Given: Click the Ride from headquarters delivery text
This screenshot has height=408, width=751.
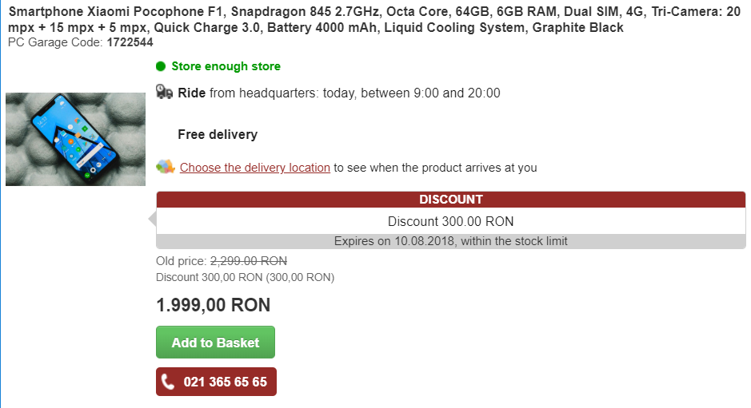Looking at the screenshot, I should [x=338, y=93].
